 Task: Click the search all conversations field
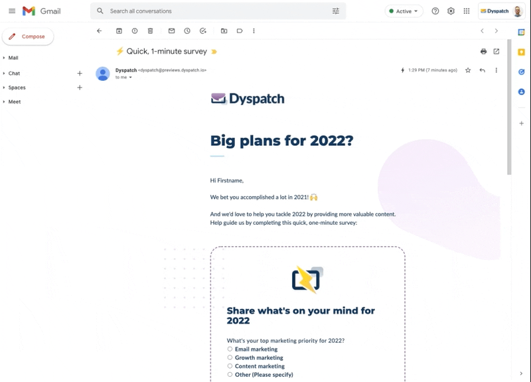pos(218,11)
